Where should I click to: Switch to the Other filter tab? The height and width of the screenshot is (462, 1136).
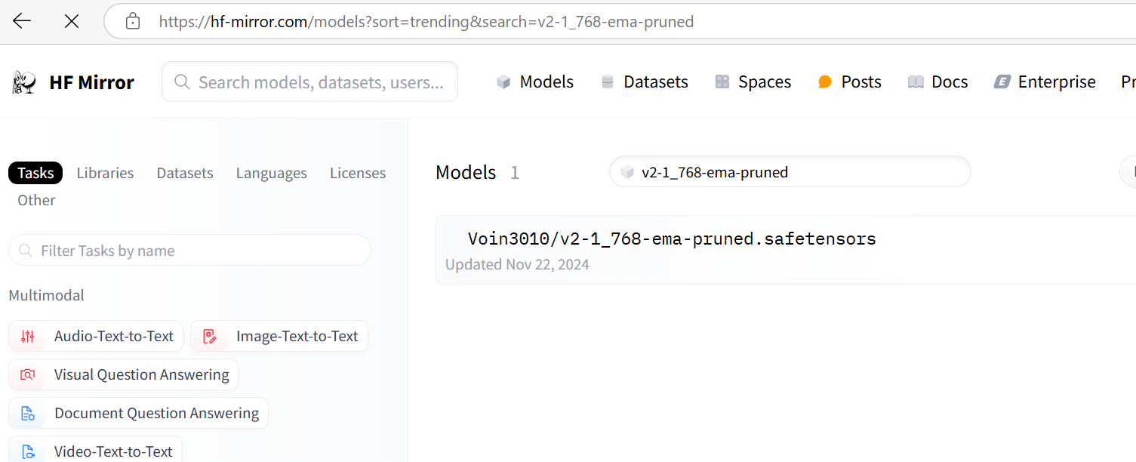(x=36, y=200)
